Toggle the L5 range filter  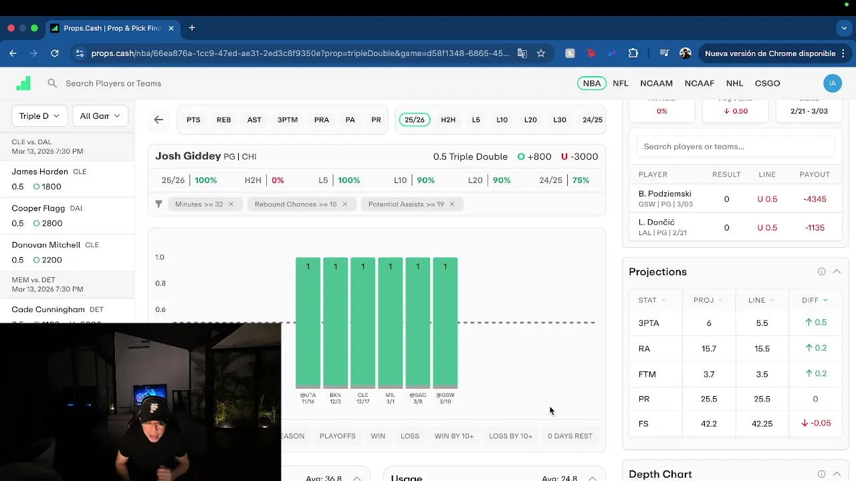(x=476, y=120)
